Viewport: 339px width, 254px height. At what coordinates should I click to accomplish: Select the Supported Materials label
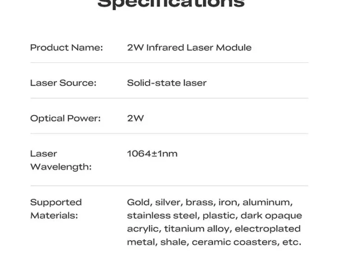click(56, 209)
